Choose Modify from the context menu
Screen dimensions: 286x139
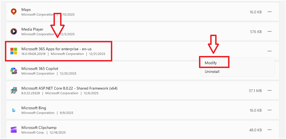click(211, 63)
